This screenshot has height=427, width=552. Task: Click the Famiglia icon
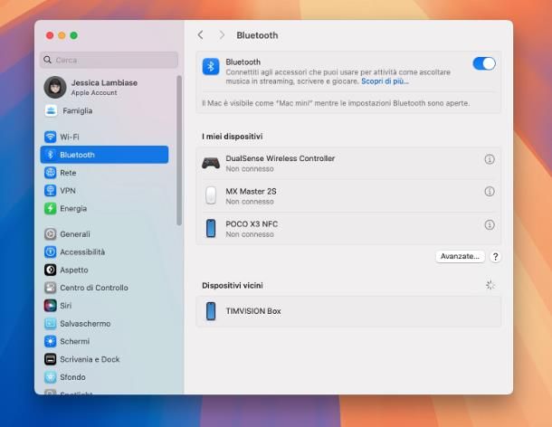(51, 110)
